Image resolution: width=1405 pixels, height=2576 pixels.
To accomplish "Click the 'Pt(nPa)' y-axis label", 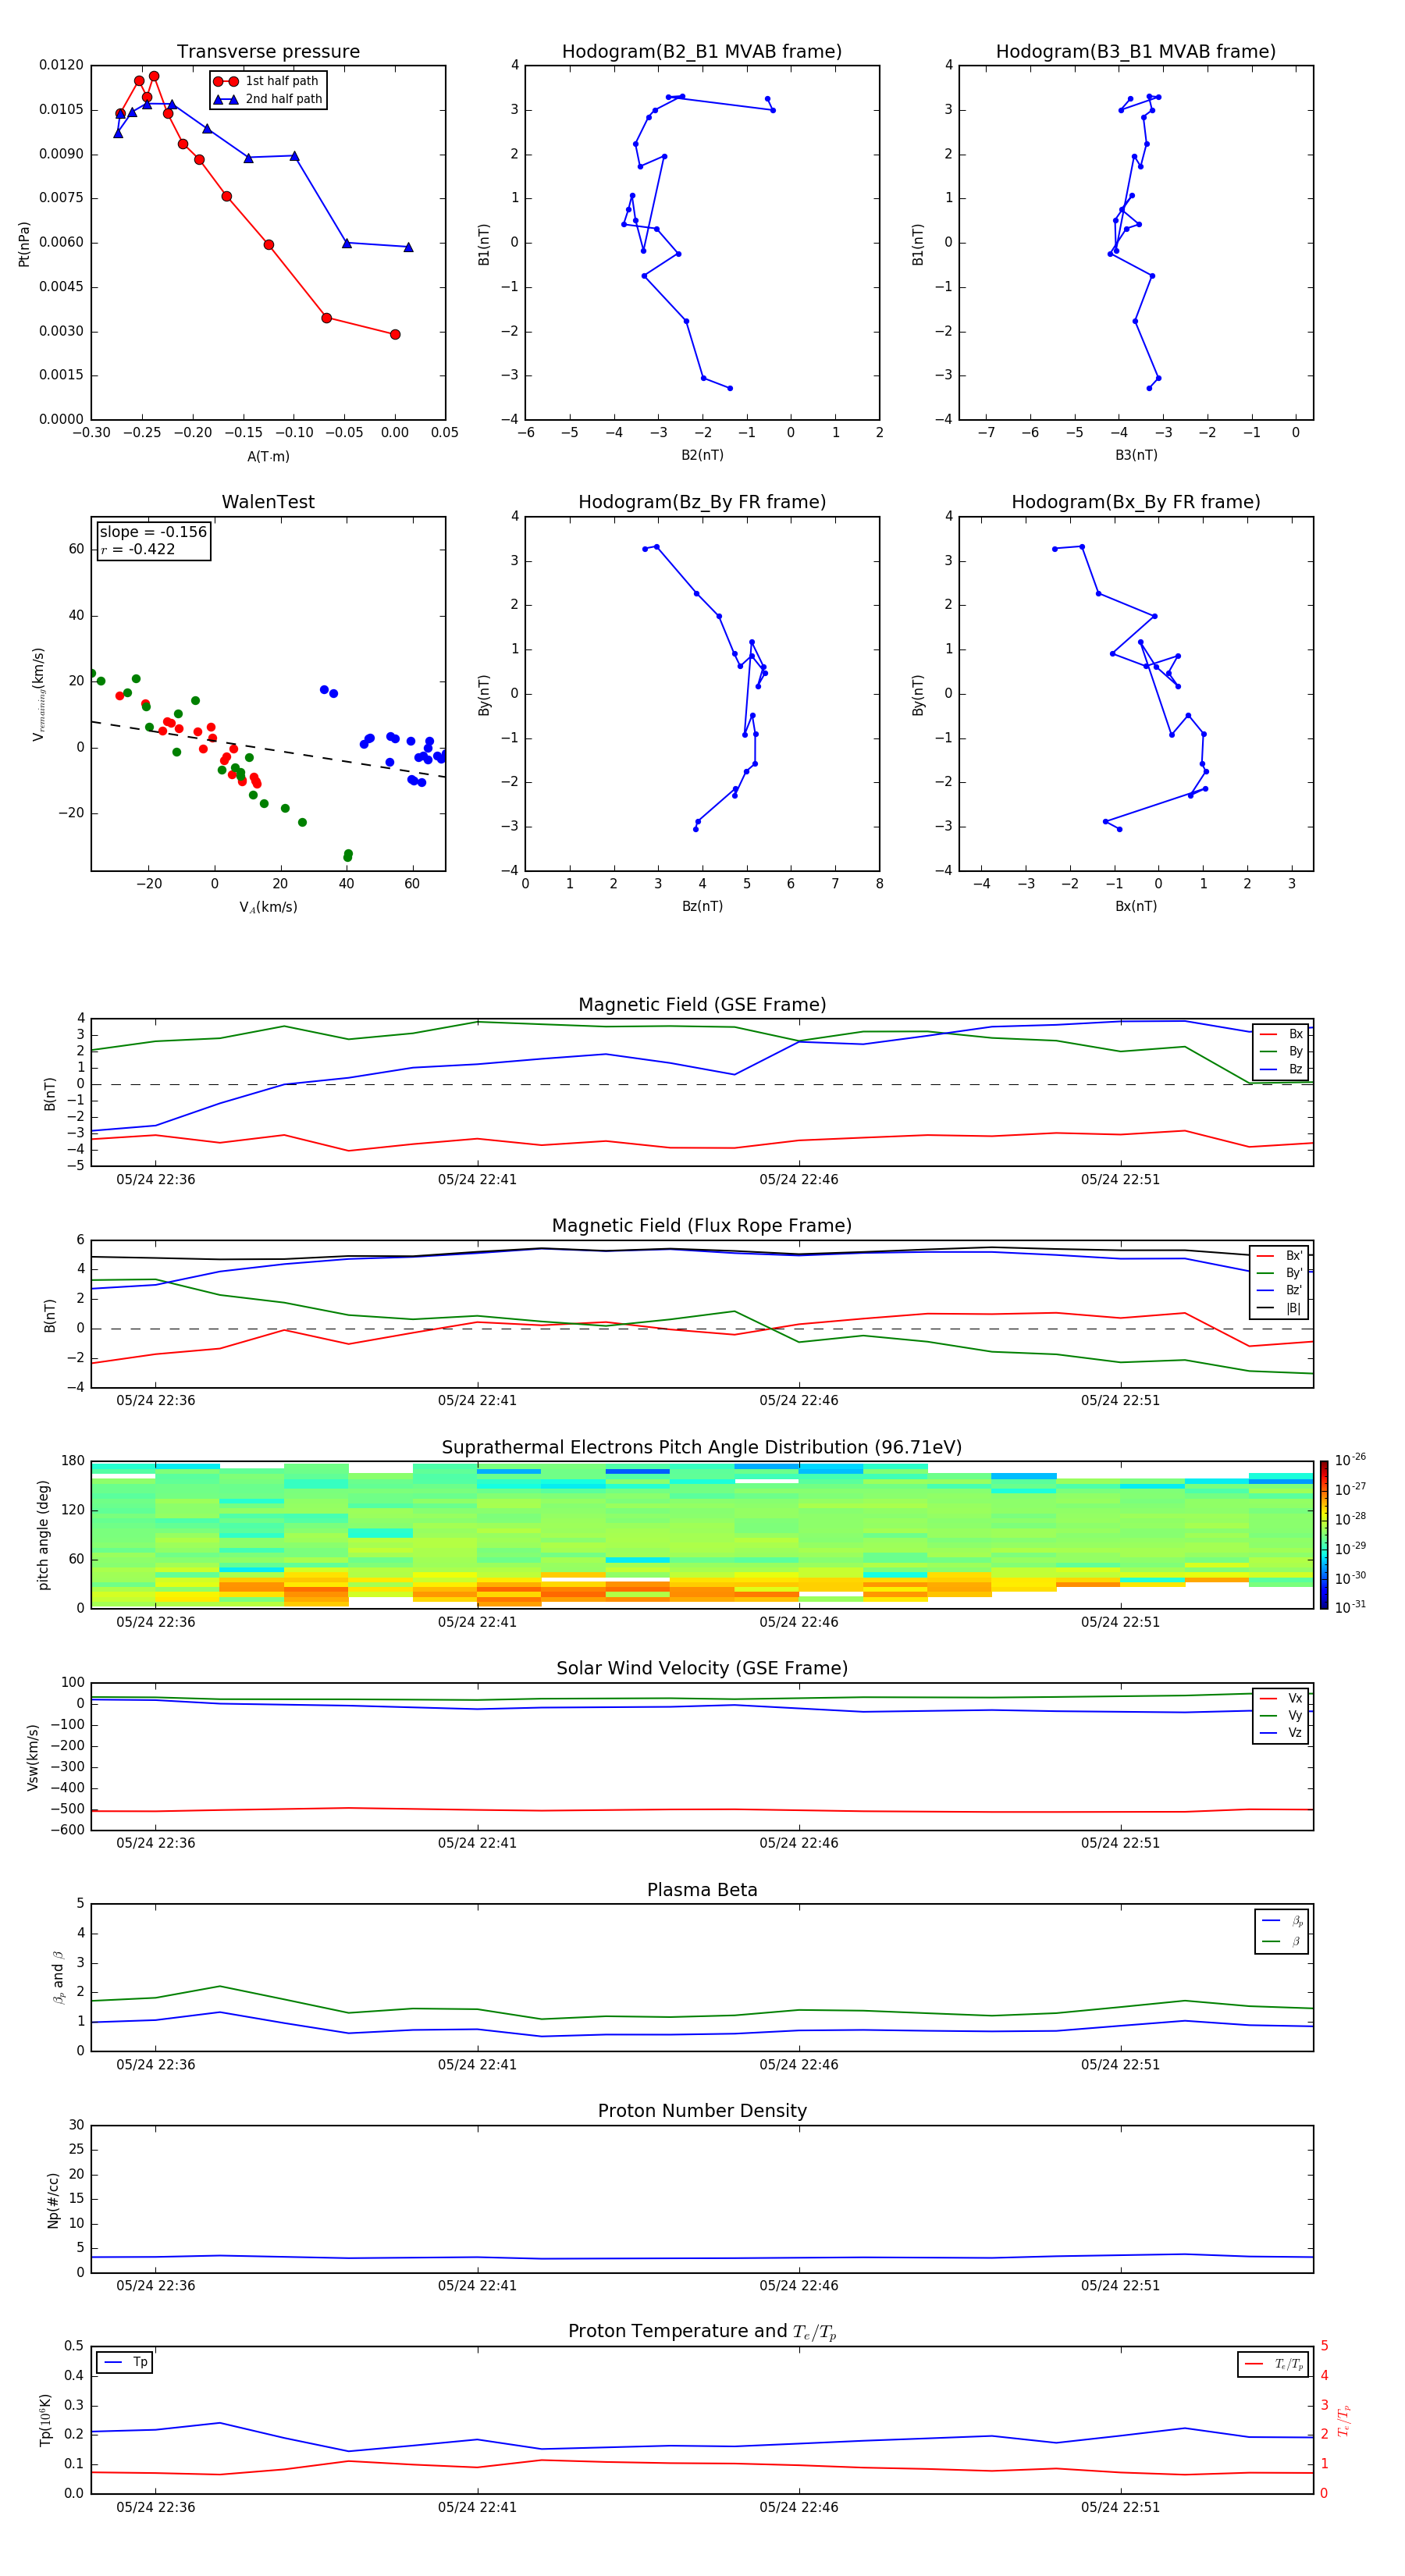I will coord(24,243).
